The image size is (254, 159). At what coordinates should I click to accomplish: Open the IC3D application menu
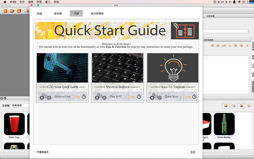point(13,2)
